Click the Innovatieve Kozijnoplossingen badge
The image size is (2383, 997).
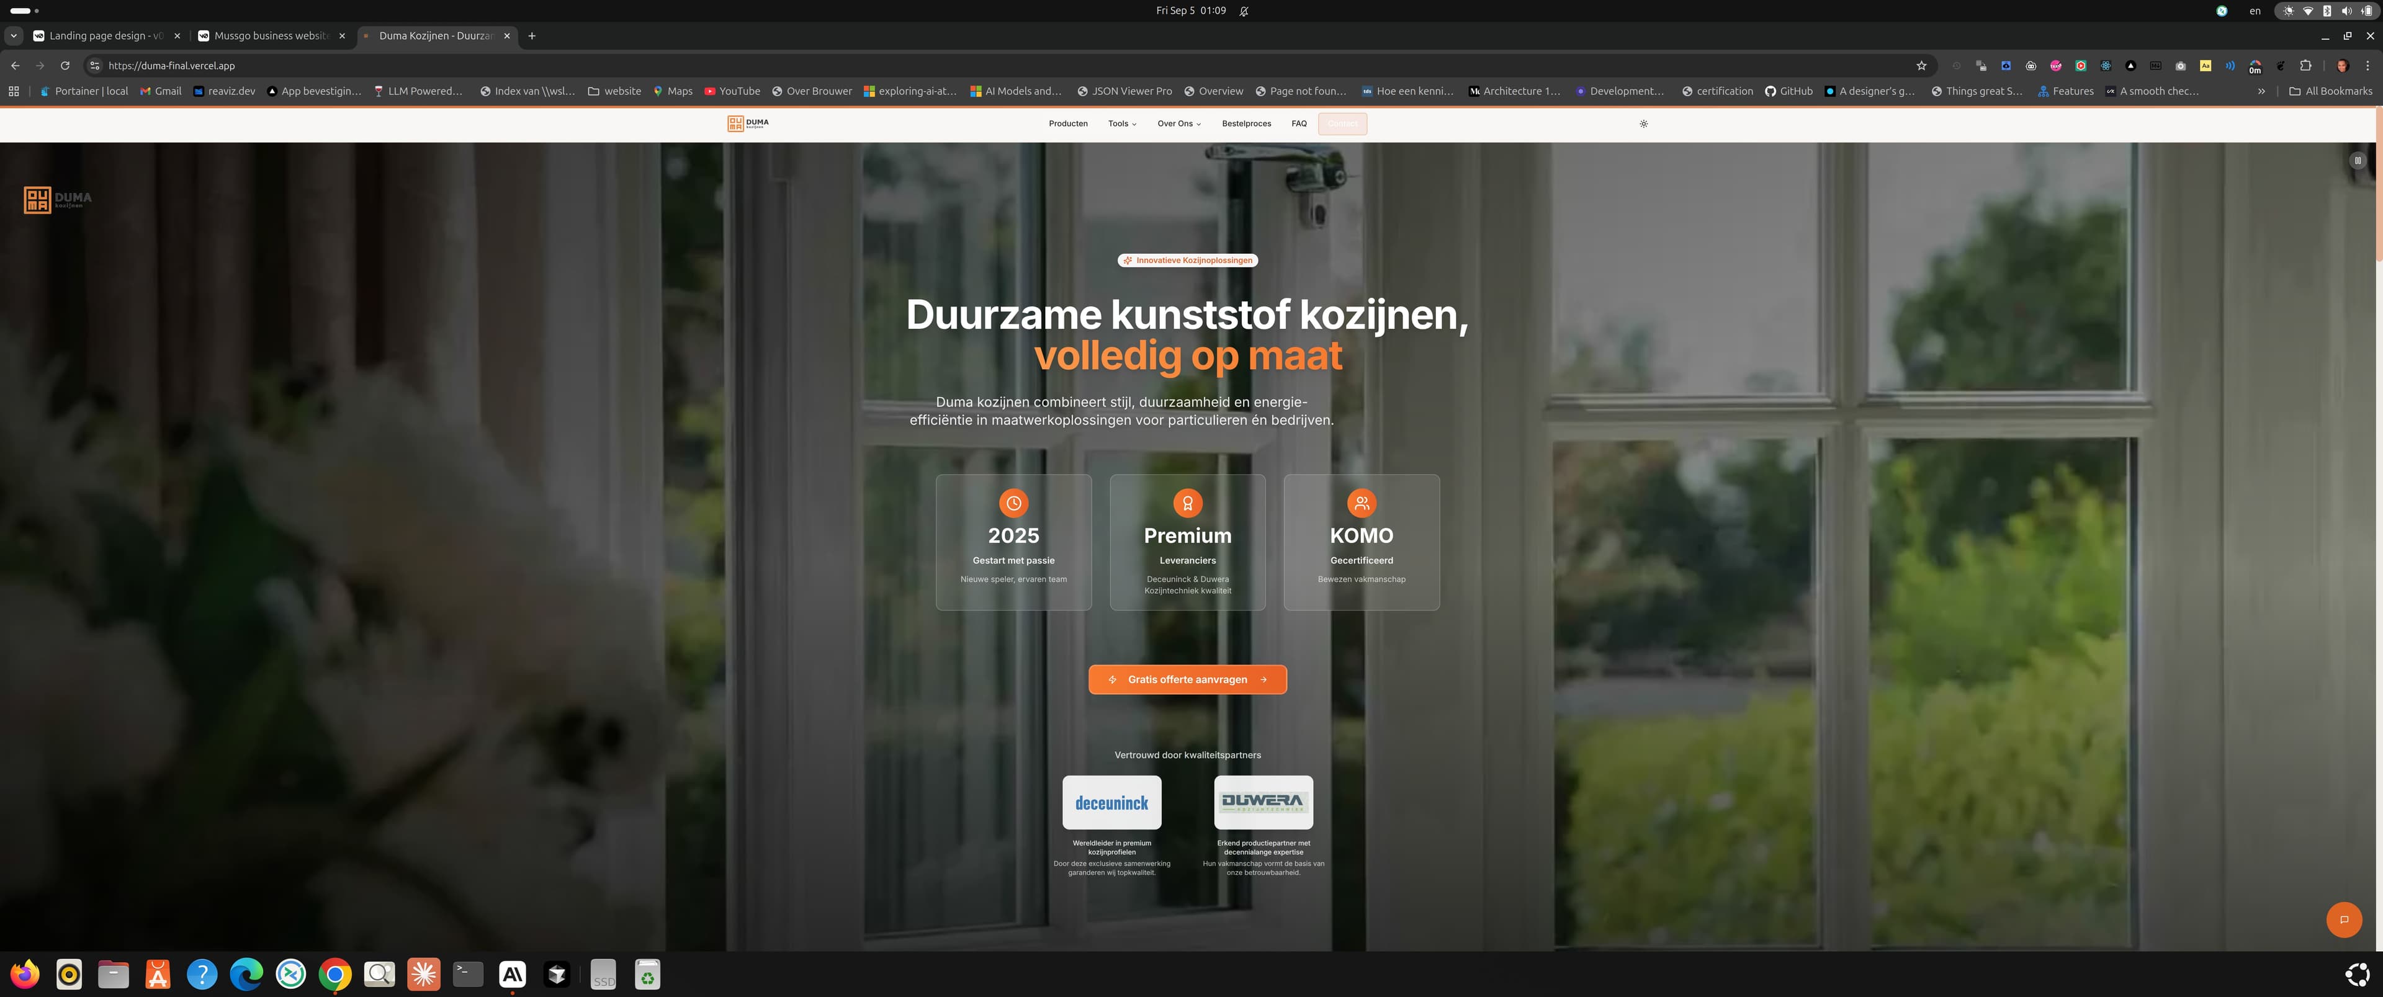(1188, 260)
